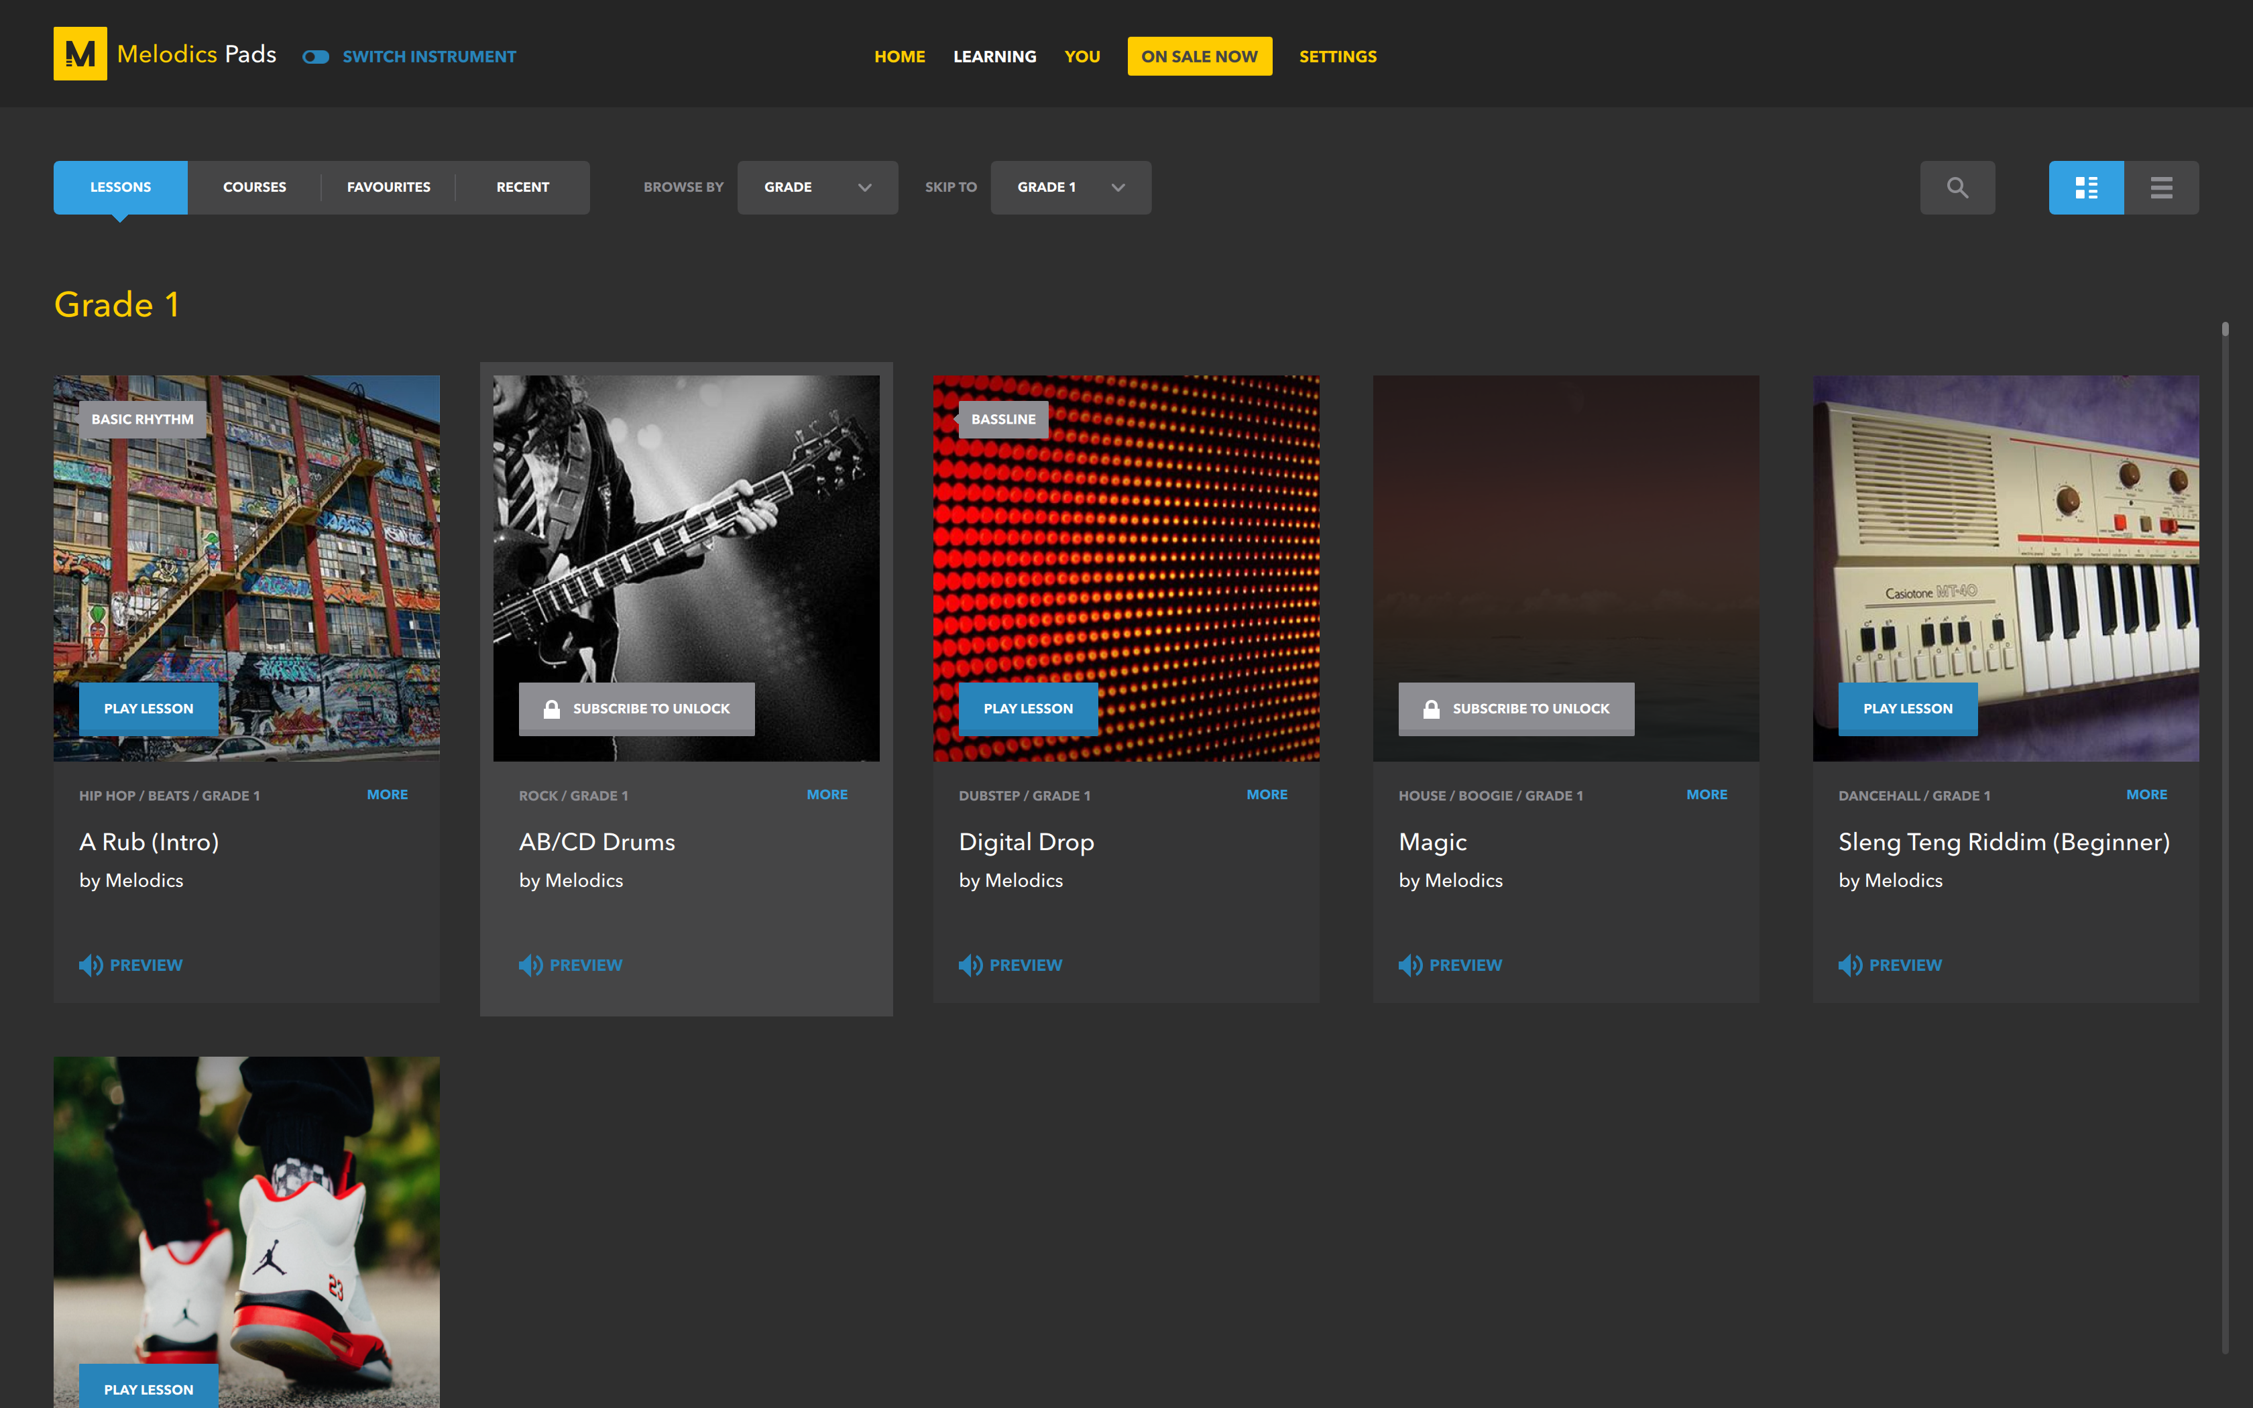
Task: Click lock icon on AB/CD Drums lesson
Action: coord(551,709)
